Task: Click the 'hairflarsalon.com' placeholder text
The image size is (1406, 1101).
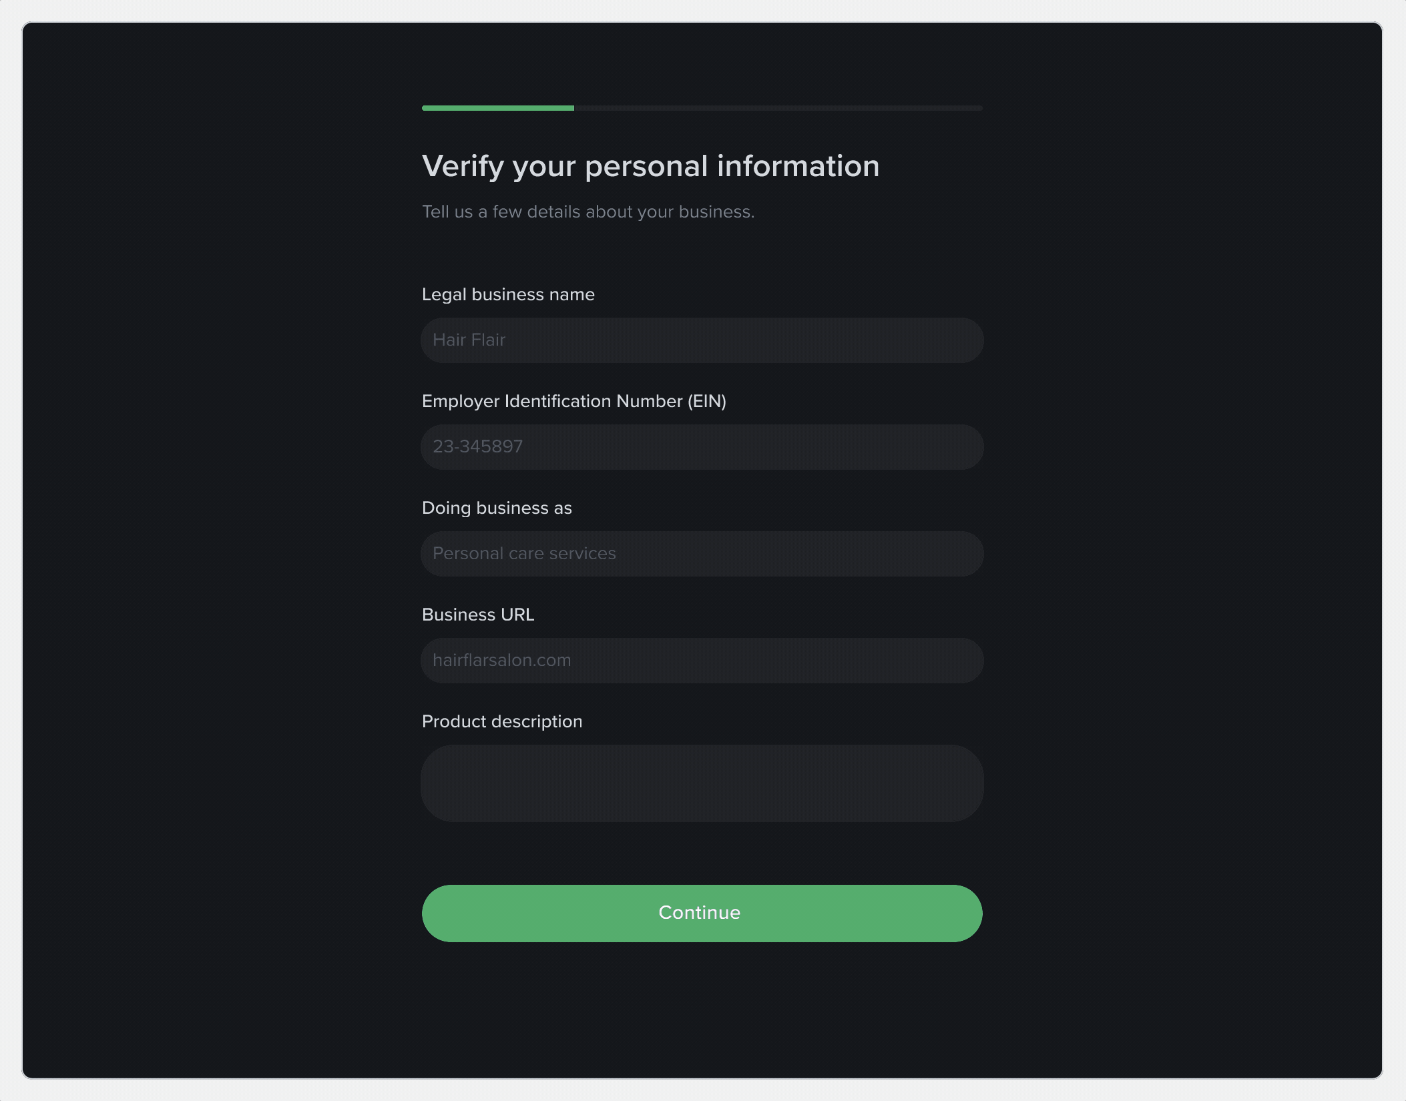Action: [x=501, y=661]
